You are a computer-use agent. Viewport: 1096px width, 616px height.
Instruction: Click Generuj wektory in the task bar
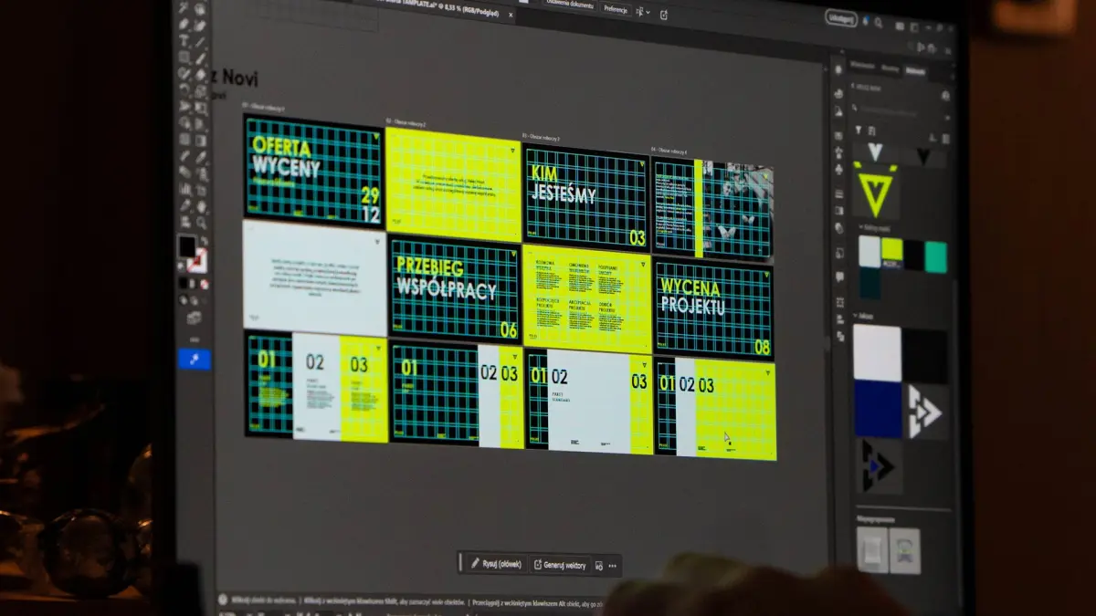[x=561, y=565]
